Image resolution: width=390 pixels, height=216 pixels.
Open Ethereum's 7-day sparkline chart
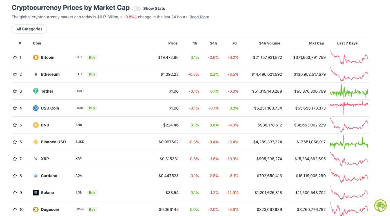pyautogui.click(x=349, y=74)
